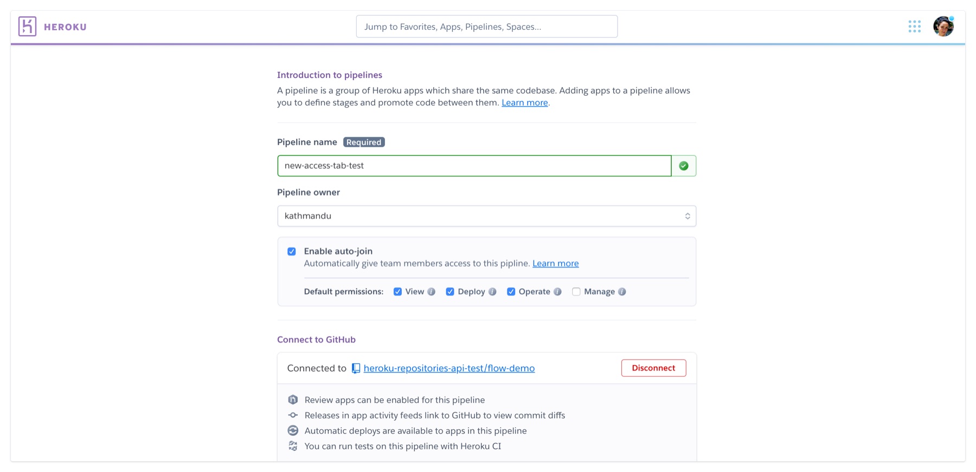976x472 pixels.
Task: Disable the Enable auto-join checkbox
Action: (x=292, y=251)
